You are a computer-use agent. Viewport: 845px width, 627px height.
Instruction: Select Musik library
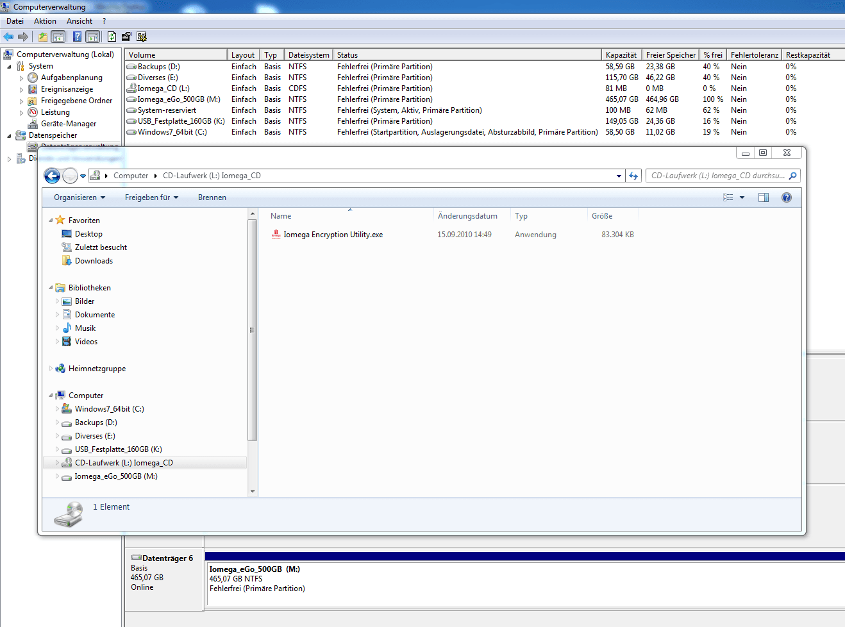tap(85, 328)
